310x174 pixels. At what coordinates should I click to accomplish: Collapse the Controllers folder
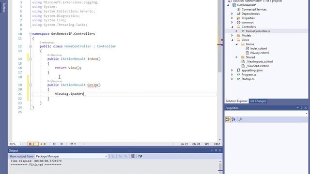[x=232, y=27]
